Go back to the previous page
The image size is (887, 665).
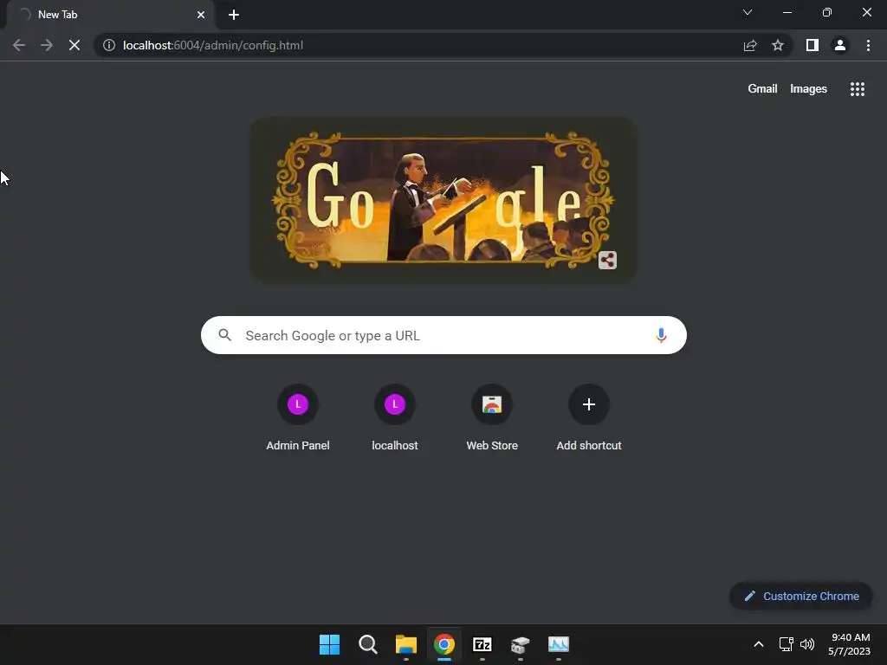click(19, 45)
